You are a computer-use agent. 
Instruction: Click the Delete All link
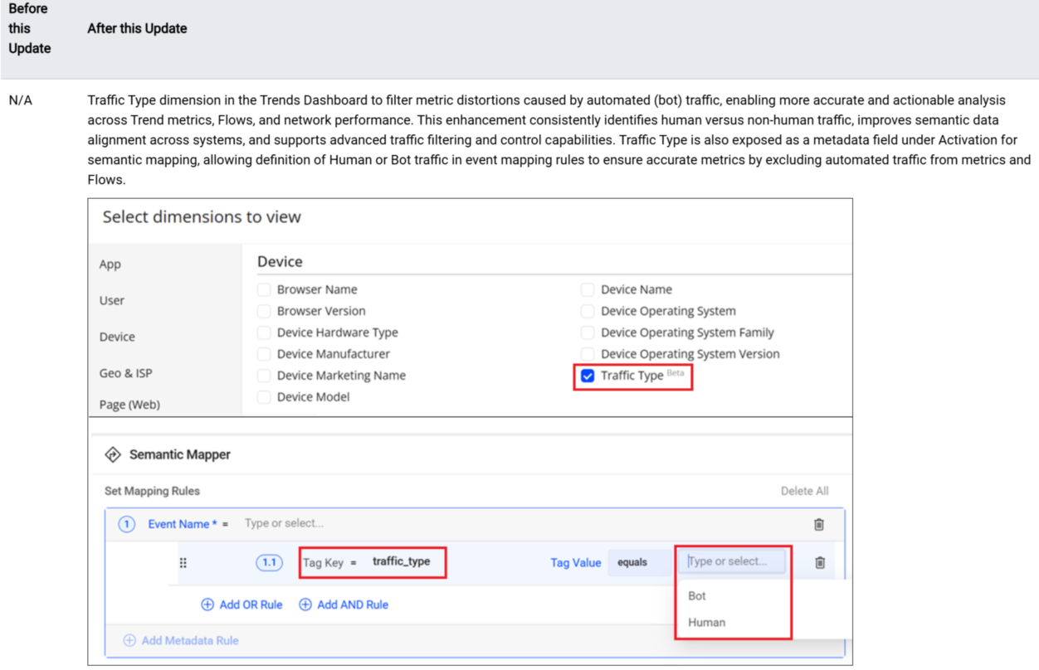[804, 491]
